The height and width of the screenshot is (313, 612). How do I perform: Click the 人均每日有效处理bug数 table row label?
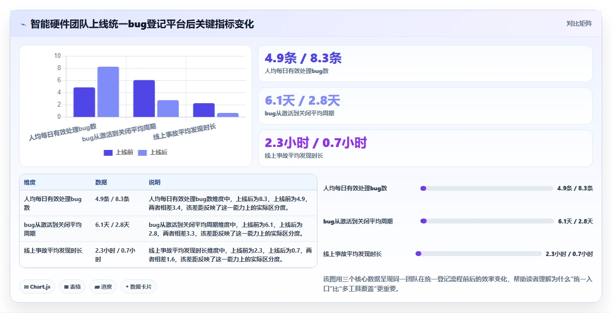tap(53, 203)
